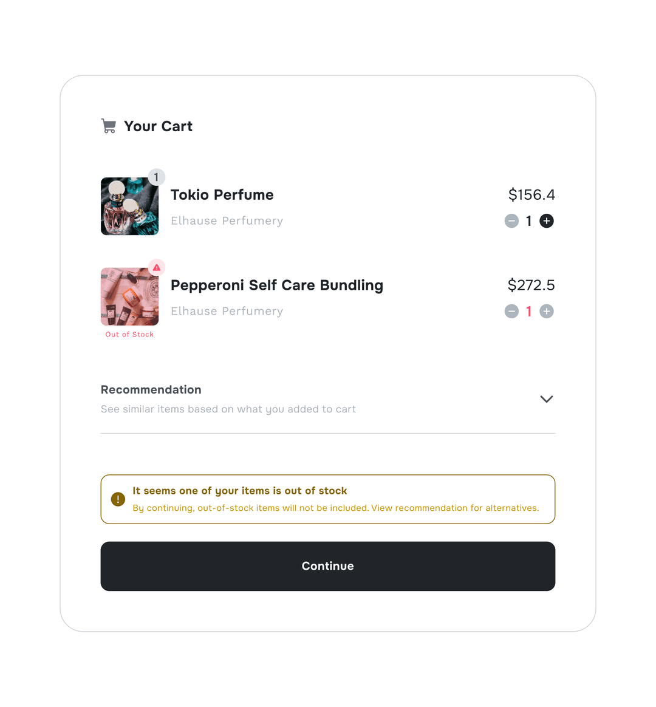Click the Recommendation heading
The image size is (656, 707).
coord(151,390)
